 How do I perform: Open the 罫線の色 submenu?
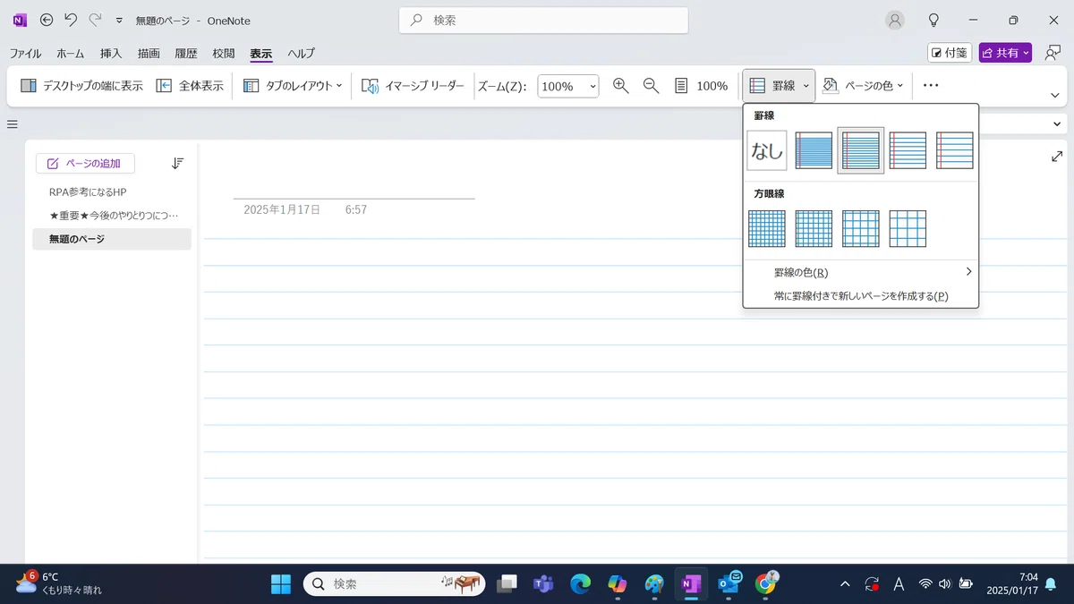pos(861,272)
